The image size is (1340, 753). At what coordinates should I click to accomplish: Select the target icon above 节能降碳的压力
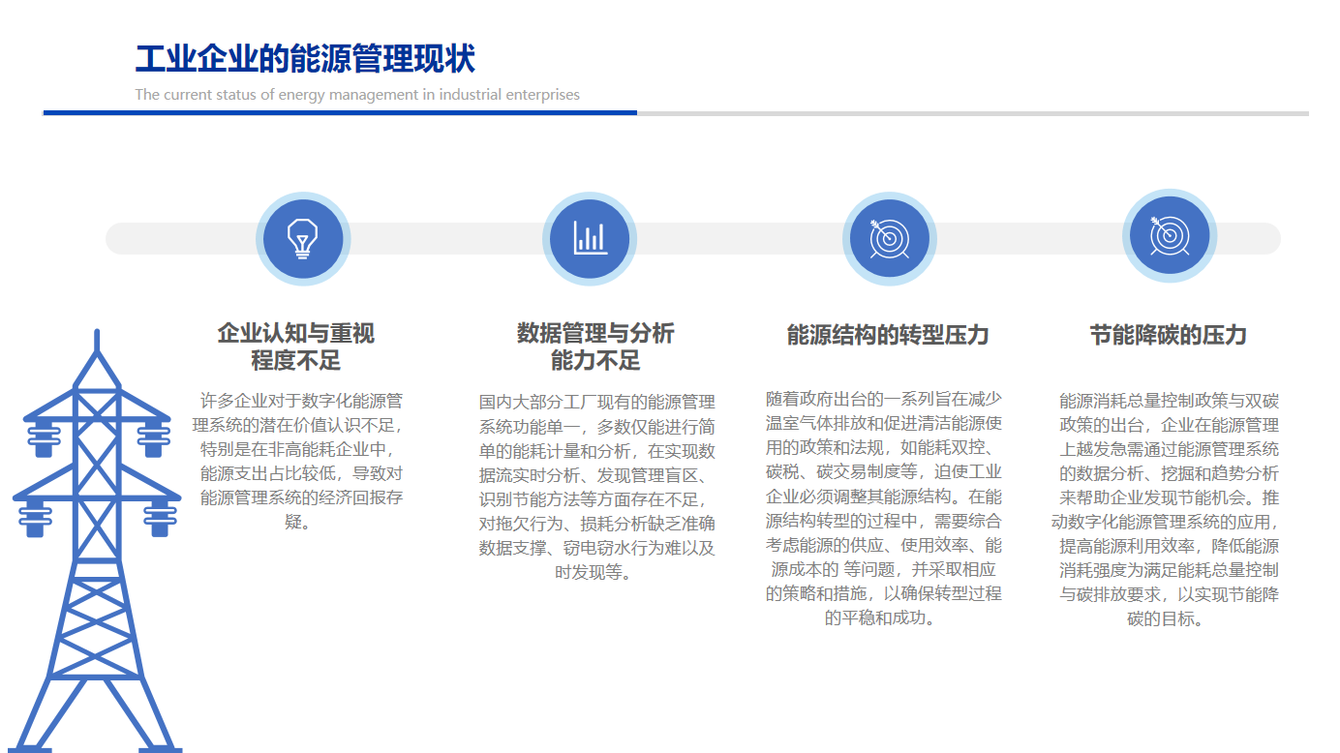click(x=1169, y=235)
